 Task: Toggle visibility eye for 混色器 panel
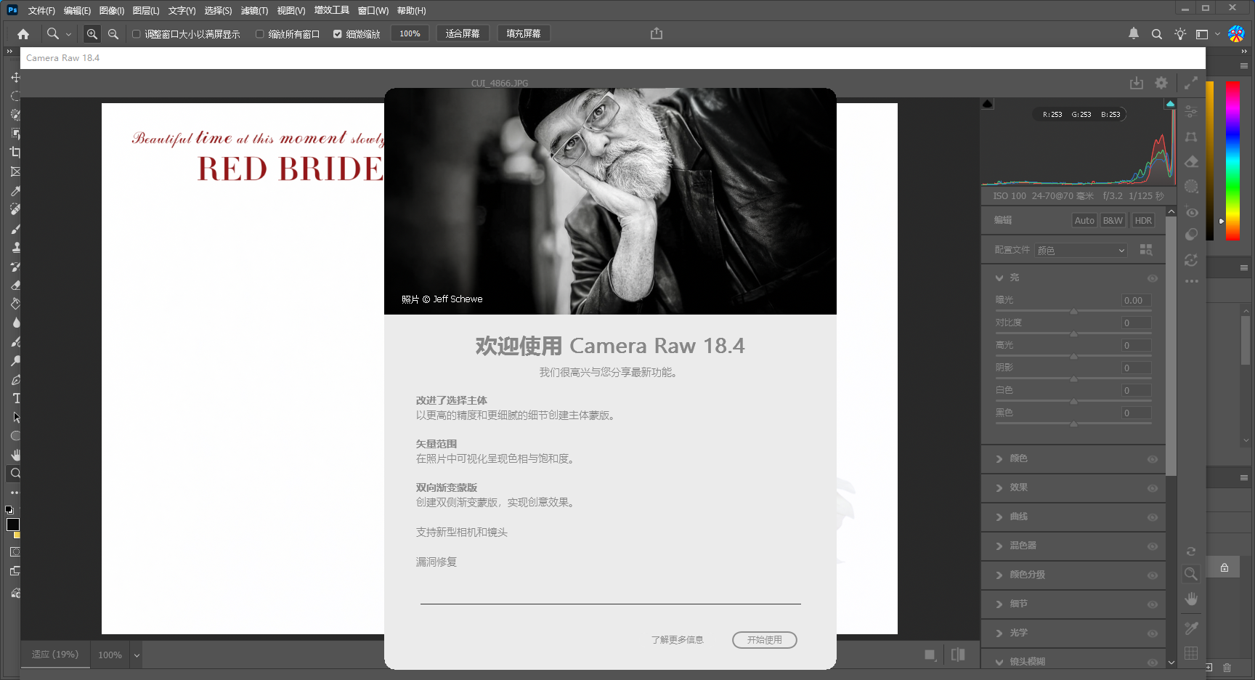(x=1152, y=546)
